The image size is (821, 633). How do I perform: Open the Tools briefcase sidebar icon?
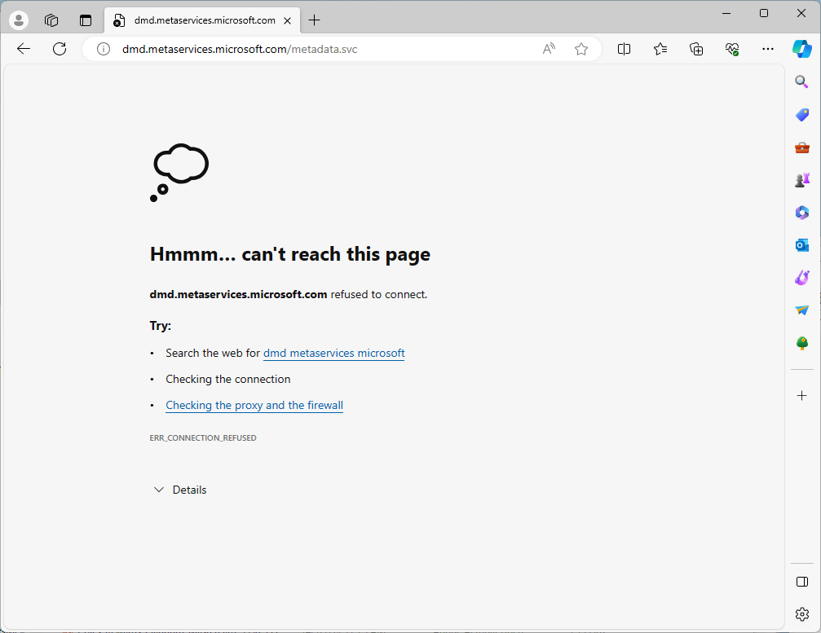[801, 147]
